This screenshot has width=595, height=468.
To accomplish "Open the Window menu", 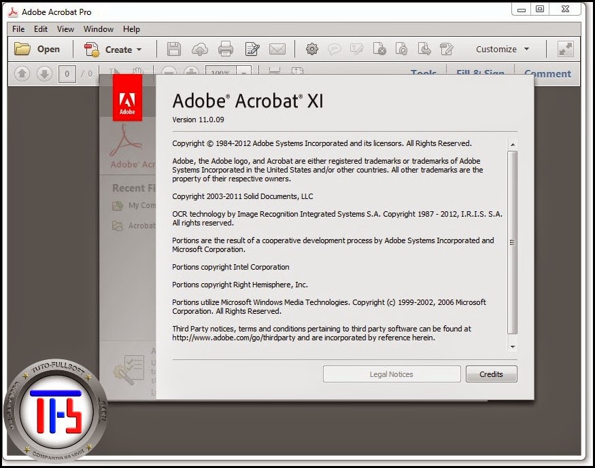I will [x=99, y=29].
